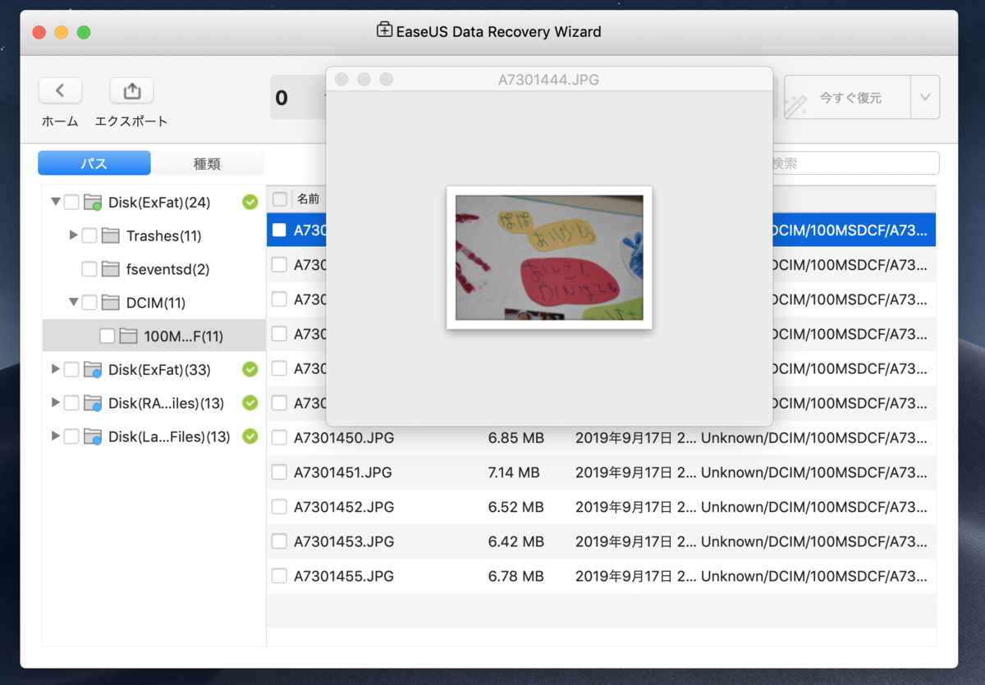Select the A7301452.JPG file name
Image resolution: width=985 pixels, height=685 pixels.
[344, 507]
